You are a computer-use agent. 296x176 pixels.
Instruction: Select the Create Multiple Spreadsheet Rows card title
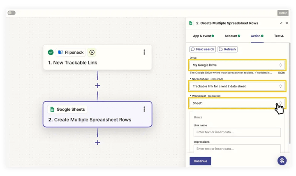(90, 120)
